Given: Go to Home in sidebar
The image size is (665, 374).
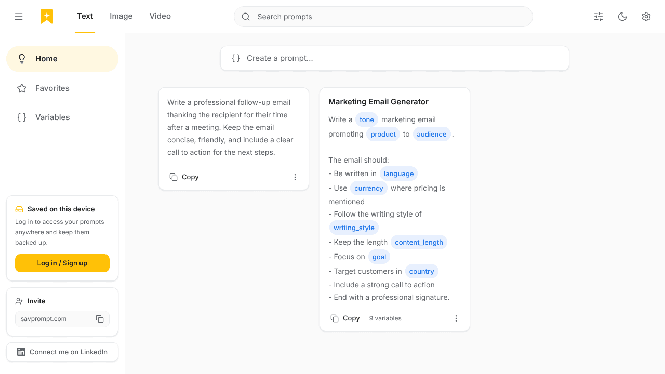Looking at the screenshot, I should click(x=62, y=59).
